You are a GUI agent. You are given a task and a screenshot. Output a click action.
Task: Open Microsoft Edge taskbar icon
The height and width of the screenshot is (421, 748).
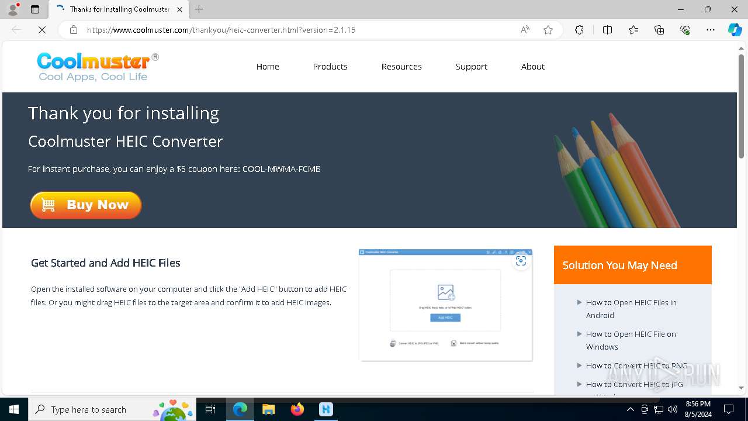(240, 409)
